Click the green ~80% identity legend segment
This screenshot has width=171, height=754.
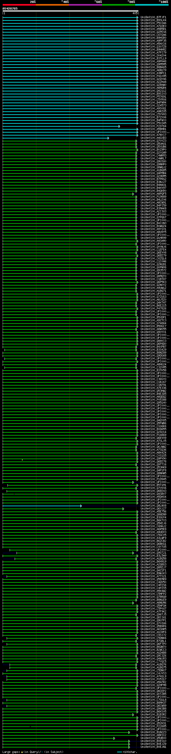pos(119,5)
